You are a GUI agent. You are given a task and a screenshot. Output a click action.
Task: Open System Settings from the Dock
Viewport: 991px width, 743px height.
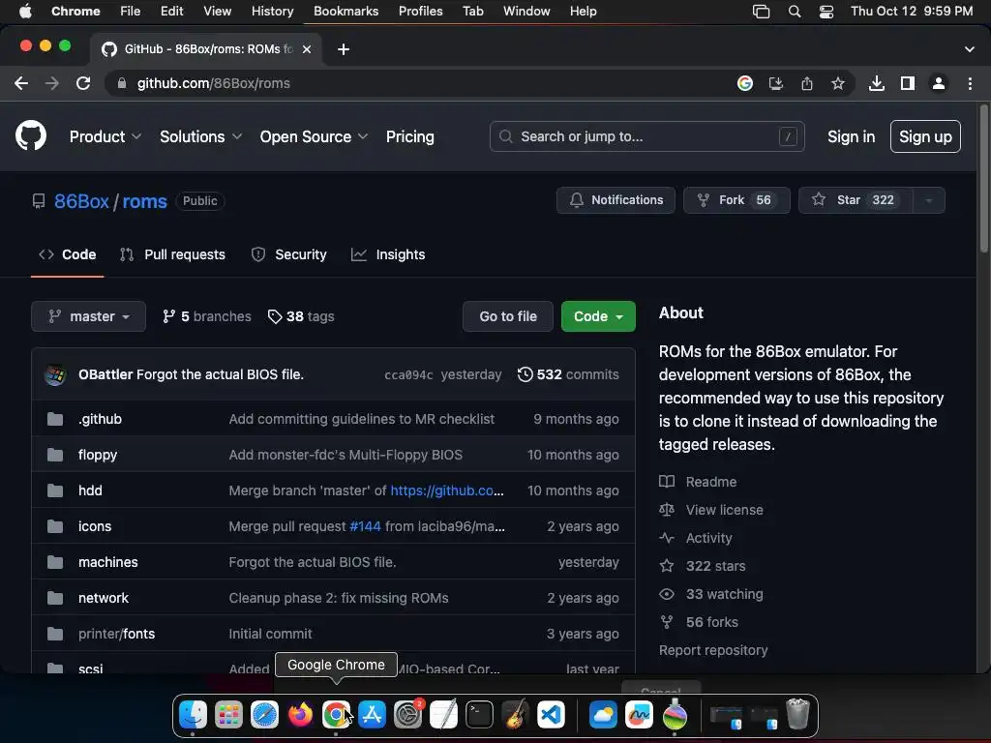[407, 715]
